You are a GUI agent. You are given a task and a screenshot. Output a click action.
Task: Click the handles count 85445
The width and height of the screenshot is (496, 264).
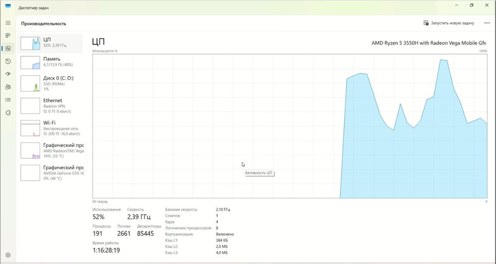click(x=145, y=234)
